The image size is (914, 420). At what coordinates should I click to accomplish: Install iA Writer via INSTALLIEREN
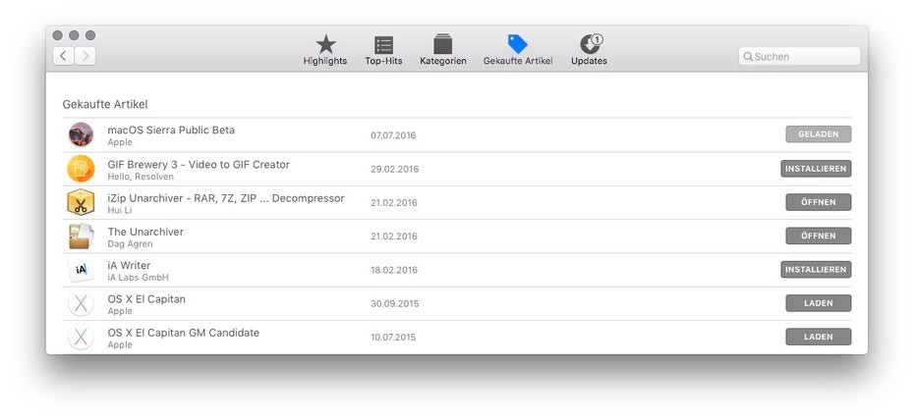[816, 270]
